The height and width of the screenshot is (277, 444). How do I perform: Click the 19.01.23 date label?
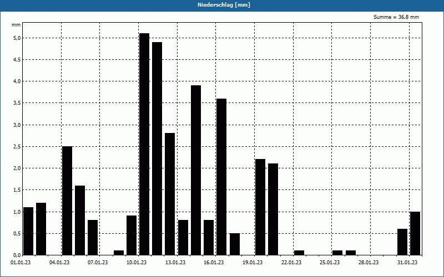click(253, 263)
